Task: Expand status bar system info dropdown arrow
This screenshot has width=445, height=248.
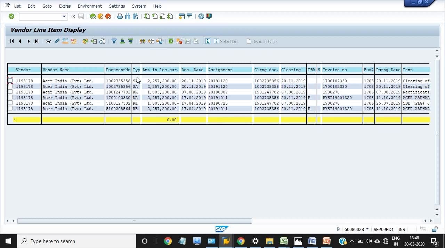Action: coord(367,229)
